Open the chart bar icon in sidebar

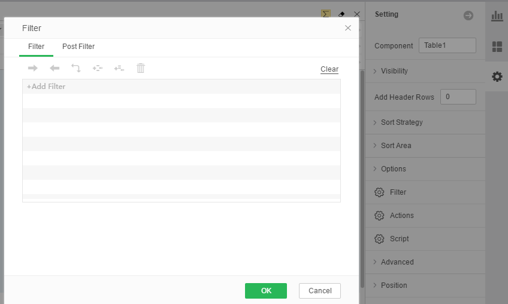(497, 16)
